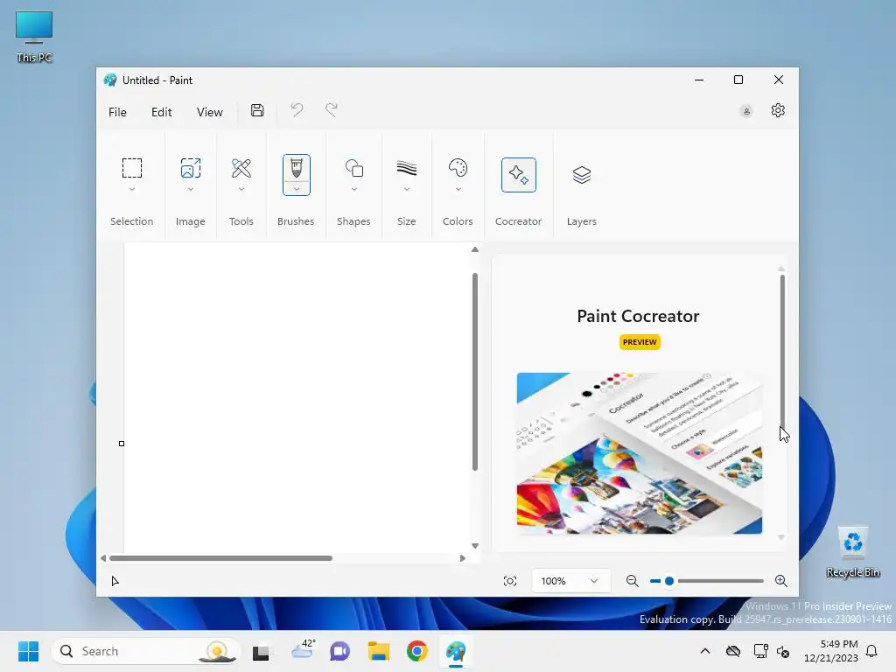The width and height of the screenshot is (896, 672).
Task: Click the taskbar Search box
Action: tap(145, 651)
